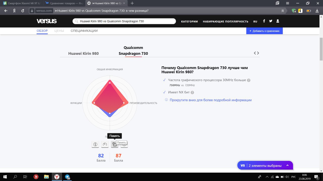The image size is (323, 181).
Task: Show hidden system tray icons chevron
Action: click(x=266, y=177)
